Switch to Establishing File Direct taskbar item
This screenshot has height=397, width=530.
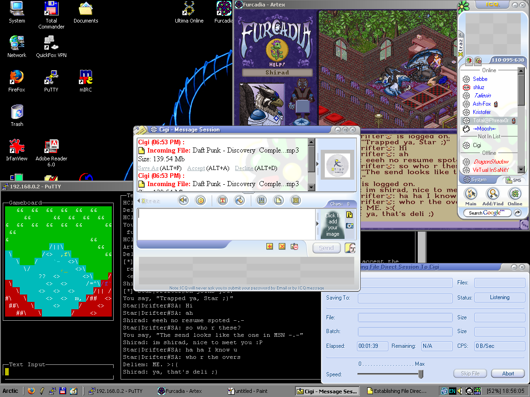coord(397,391)
